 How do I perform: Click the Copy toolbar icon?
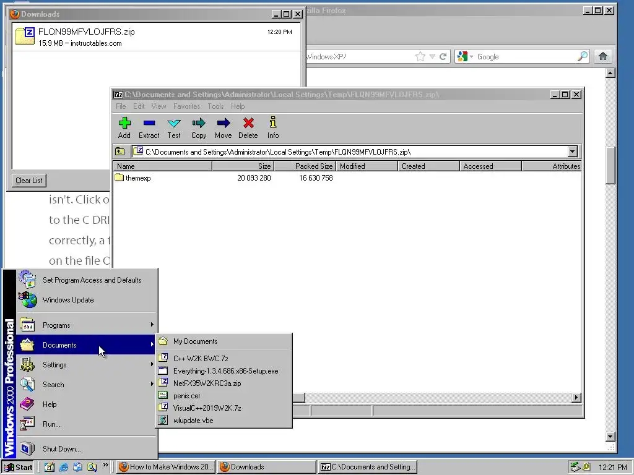(x=199, y=123)
